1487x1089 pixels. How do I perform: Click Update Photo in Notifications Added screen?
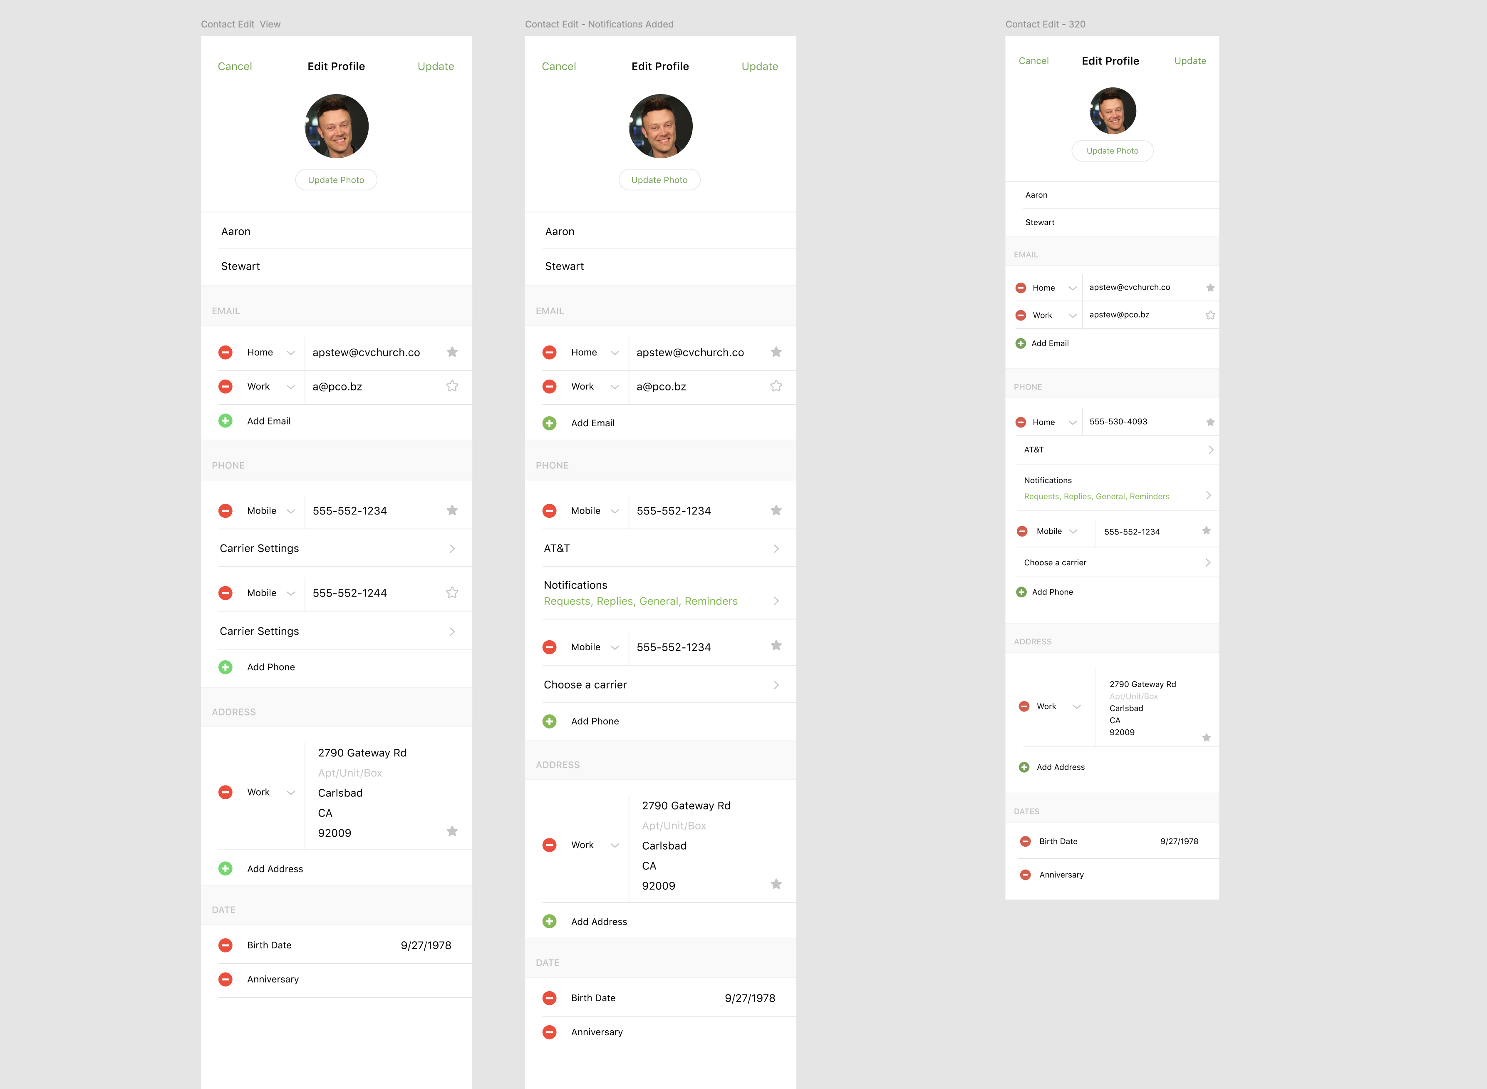(x=659, y=180)
